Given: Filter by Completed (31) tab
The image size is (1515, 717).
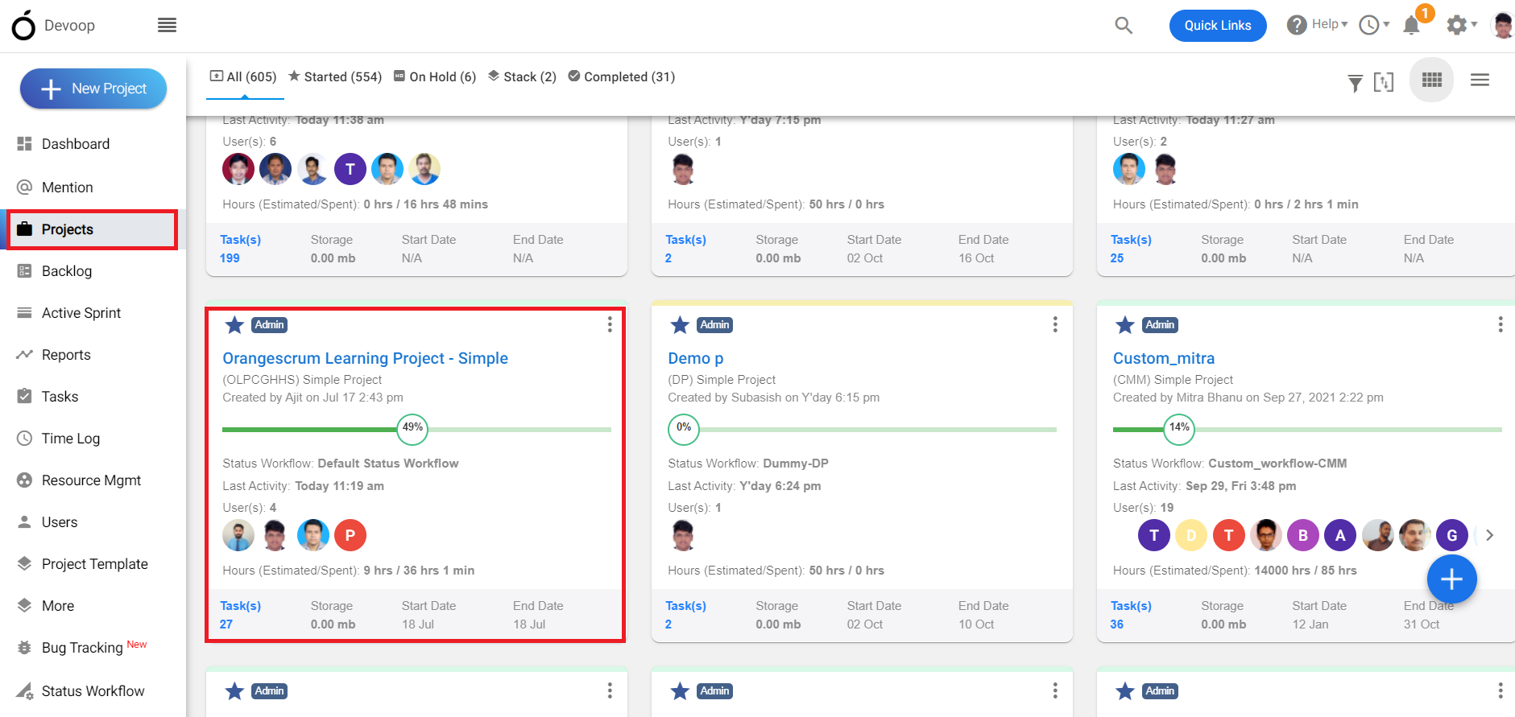Looking at the screenshot, I should pos(622,77).
